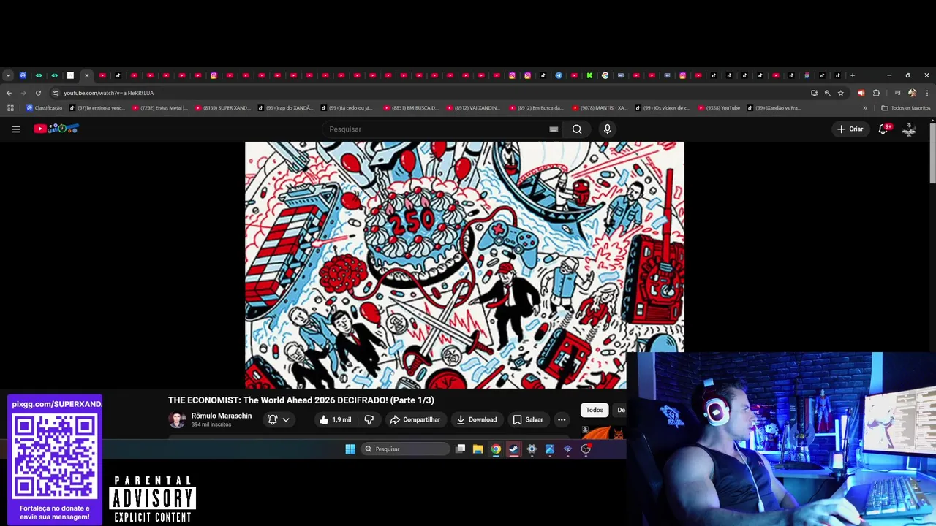Show hidden bookmarks overflow chevron
Screen dimensions: 936x526
pyautogui.click(x=865, y=108)
